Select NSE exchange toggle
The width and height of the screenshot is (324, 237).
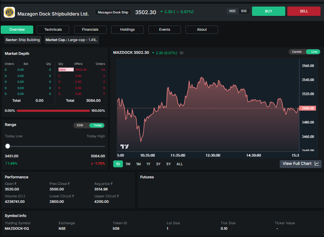(x=232, y=11)
